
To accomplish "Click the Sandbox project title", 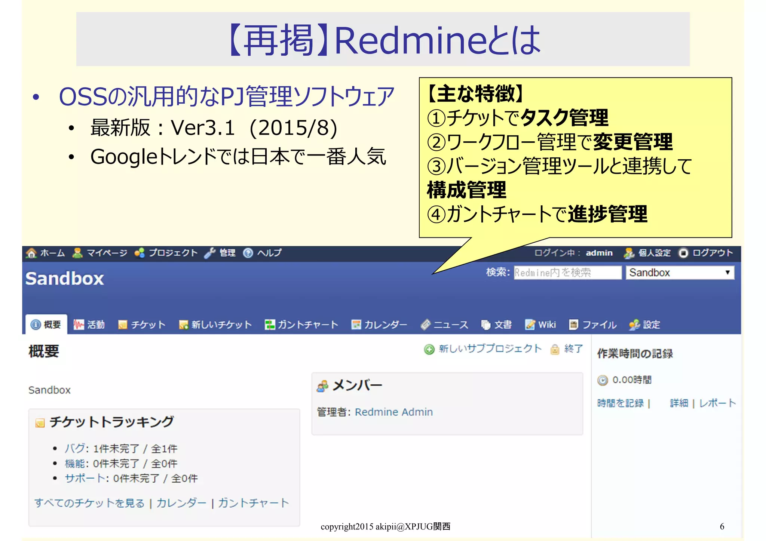I will [65, 279].
